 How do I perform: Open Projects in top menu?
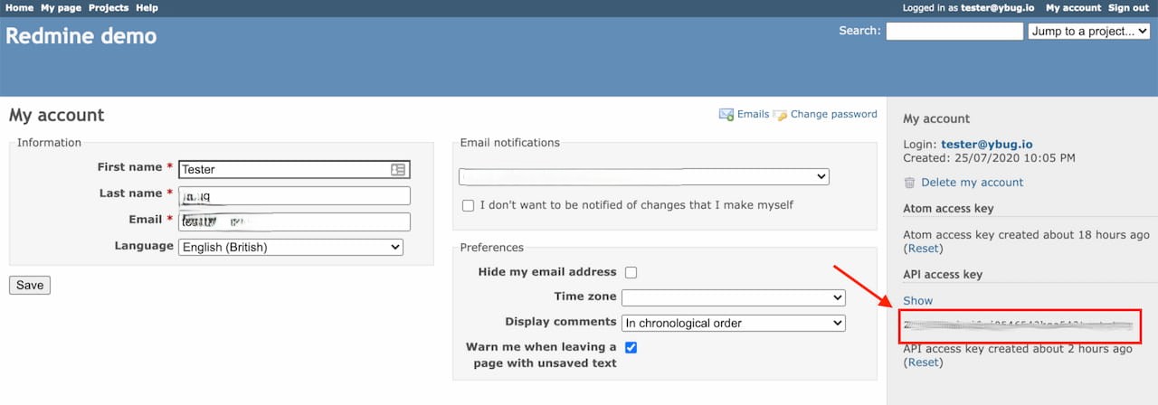pos(109,7)
